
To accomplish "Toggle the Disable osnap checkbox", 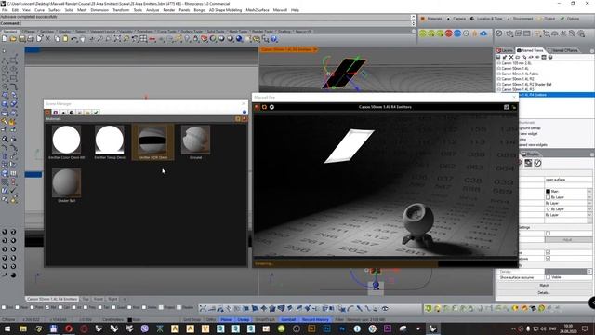I will (x=179, y=308).
